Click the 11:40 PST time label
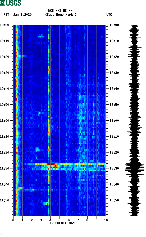Viewport: 146px width, 237px height. (x=4, y=184)
